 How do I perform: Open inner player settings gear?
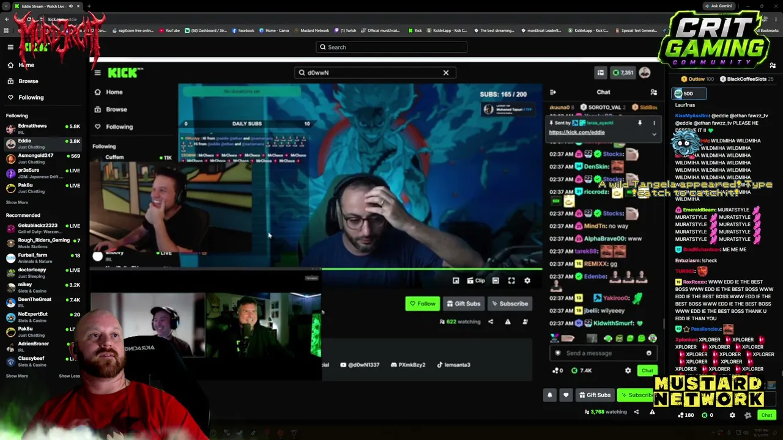[527, 280]
